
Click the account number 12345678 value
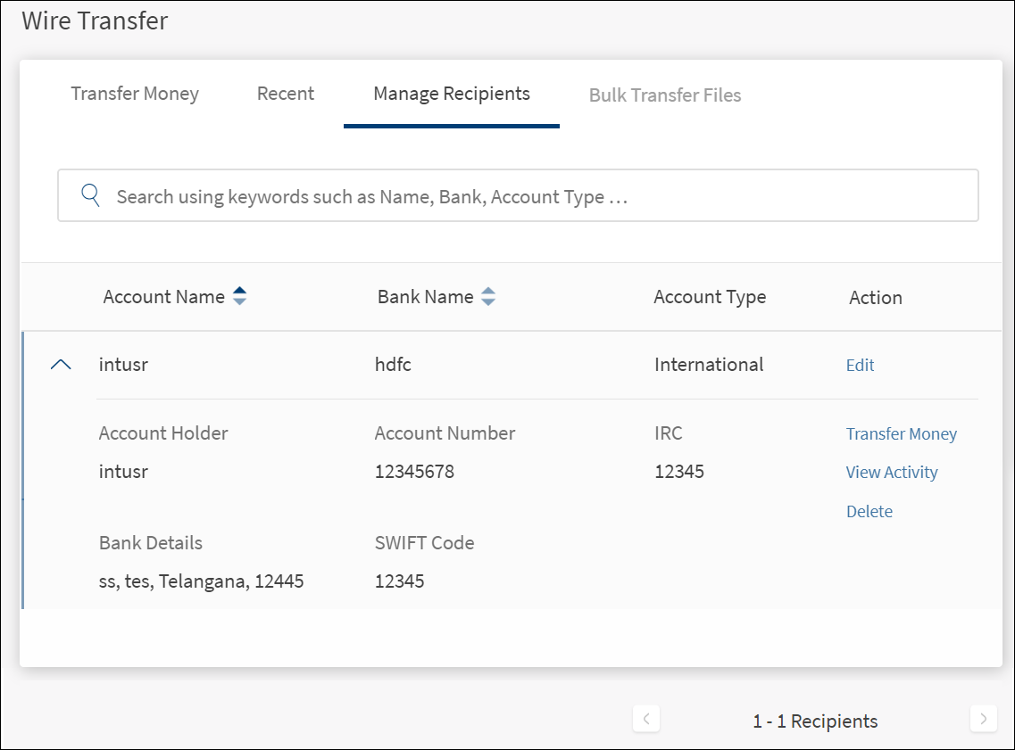414,472
